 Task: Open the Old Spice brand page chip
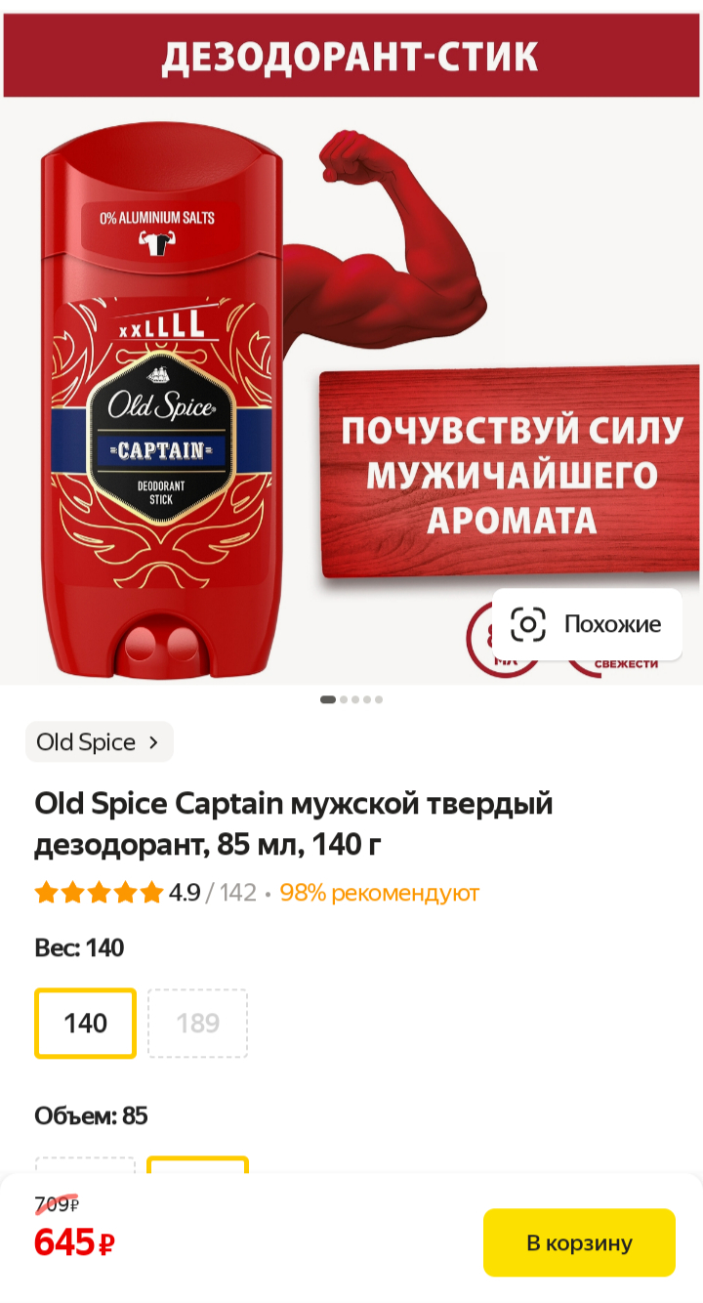(x=99, y=742)
